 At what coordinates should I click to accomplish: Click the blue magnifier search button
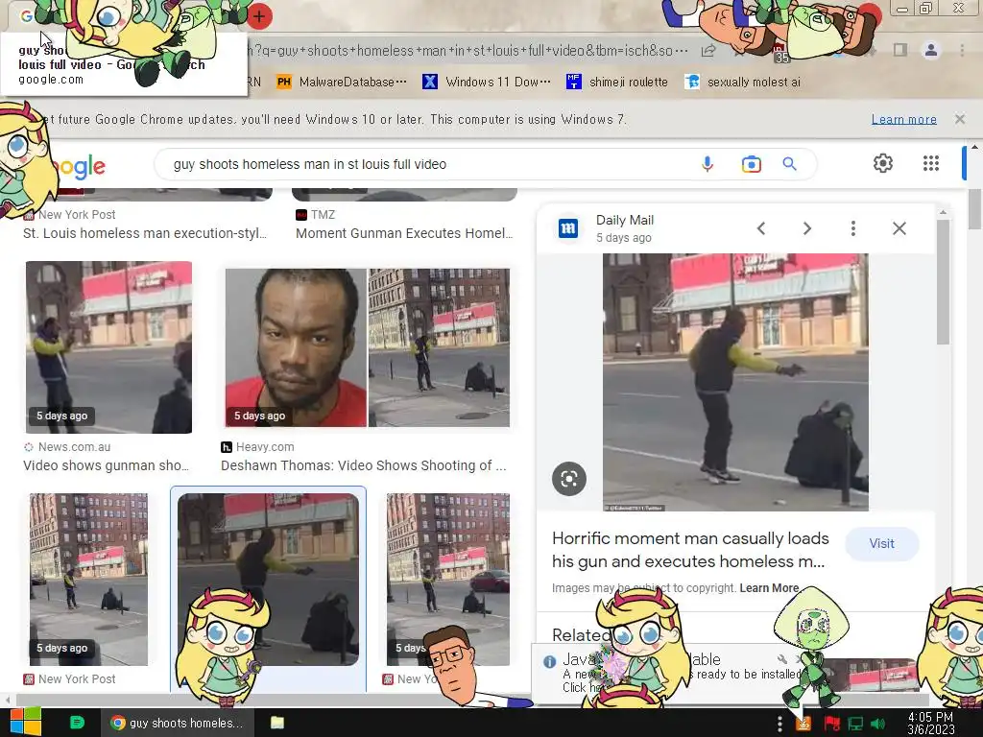(x=789, y=164)
